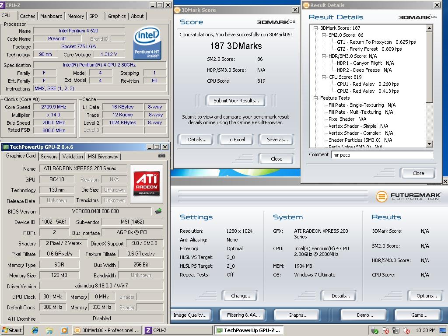Screen dimensions: 448x336
Task: Collapse the 3DMark Score: 187 tree node
Action: (315, 28)
